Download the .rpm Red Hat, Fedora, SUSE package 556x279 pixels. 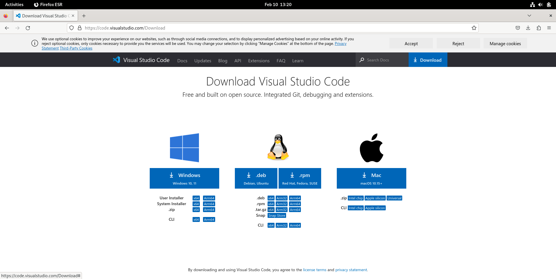coord(300,178)
